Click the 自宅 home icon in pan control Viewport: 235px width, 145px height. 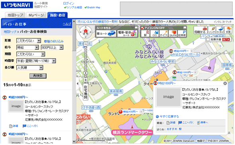[86, 32]
